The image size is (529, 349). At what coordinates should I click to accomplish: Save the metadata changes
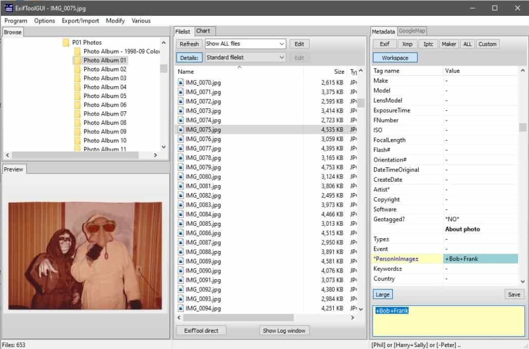coord(514,294)
